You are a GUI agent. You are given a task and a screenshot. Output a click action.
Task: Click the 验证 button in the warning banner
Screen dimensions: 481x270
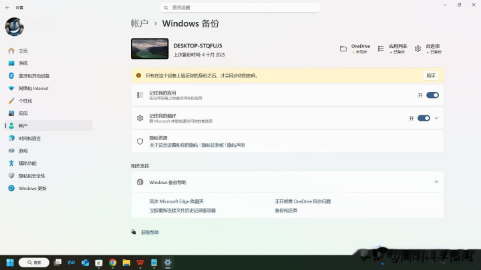point(431,75)
